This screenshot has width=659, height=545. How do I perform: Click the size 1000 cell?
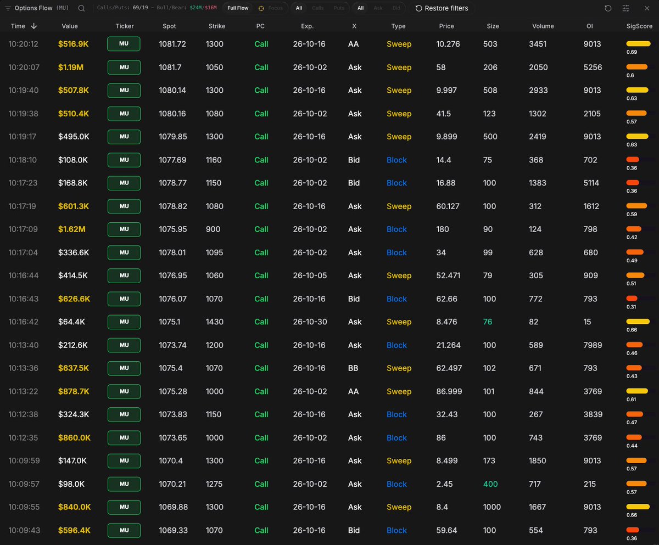click(493, 507)
